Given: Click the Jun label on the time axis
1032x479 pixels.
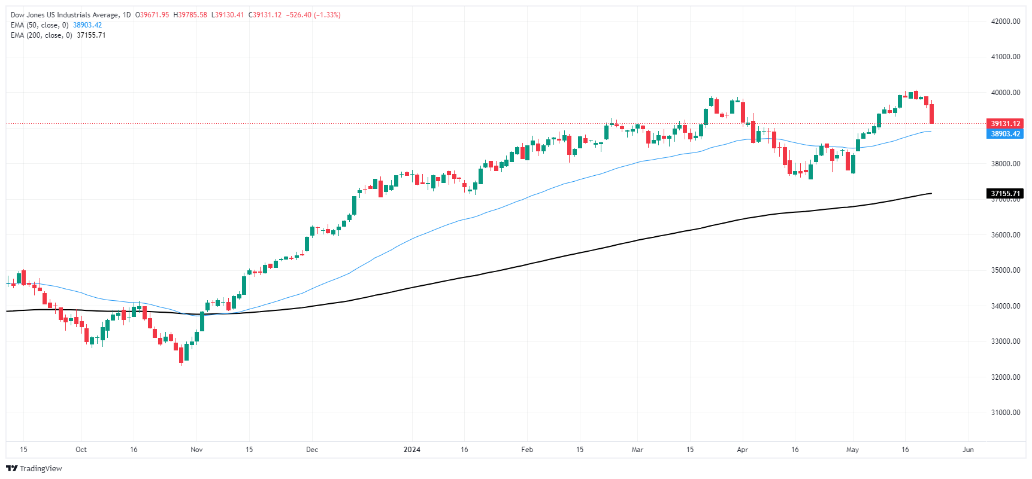Looking at the screenshot, I should pos(968,450).
